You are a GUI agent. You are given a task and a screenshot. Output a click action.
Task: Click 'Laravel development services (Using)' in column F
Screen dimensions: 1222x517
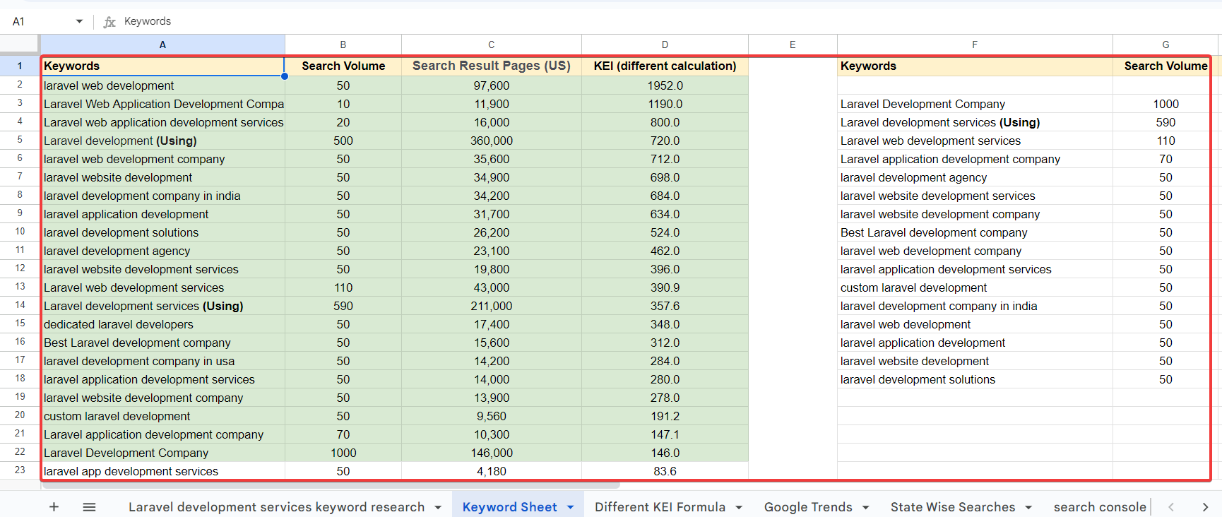tap(975, 122)
